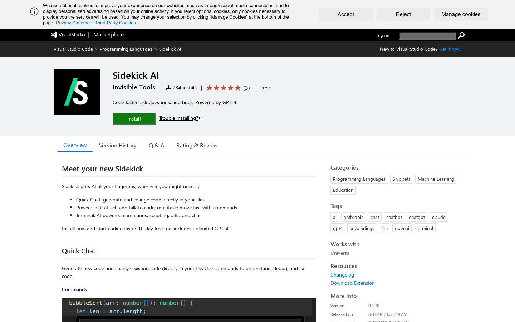Click Sidekick AI breadcrumb
This screenshot has width=515, height=322.
coord(170,49)
